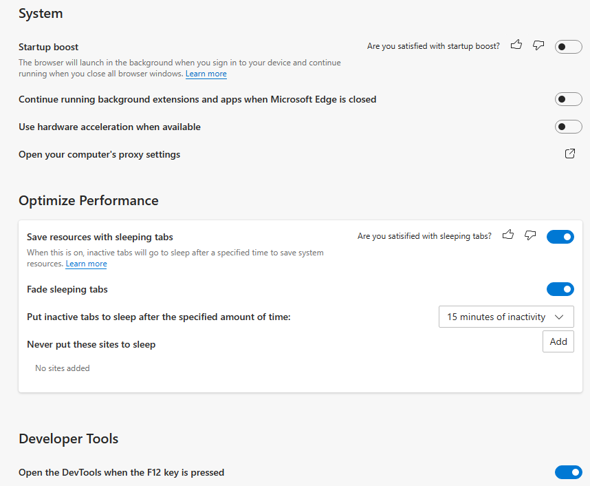The image size is (590, 486).
Task: Turn on hardware acceleration when available
Action: [569, 127]
